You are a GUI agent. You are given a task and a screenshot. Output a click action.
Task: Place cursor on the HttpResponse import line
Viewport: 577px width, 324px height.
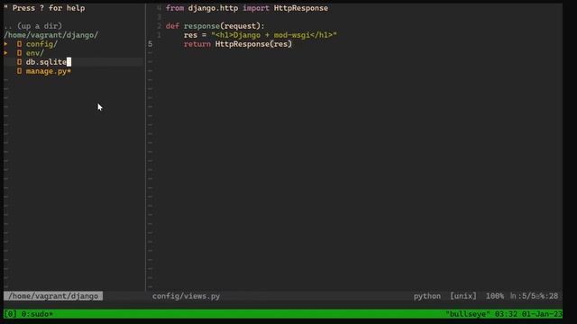[x=246, y=8]
